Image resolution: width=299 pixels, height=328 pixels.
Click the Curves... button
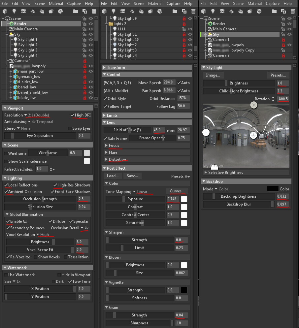[177, 191]
